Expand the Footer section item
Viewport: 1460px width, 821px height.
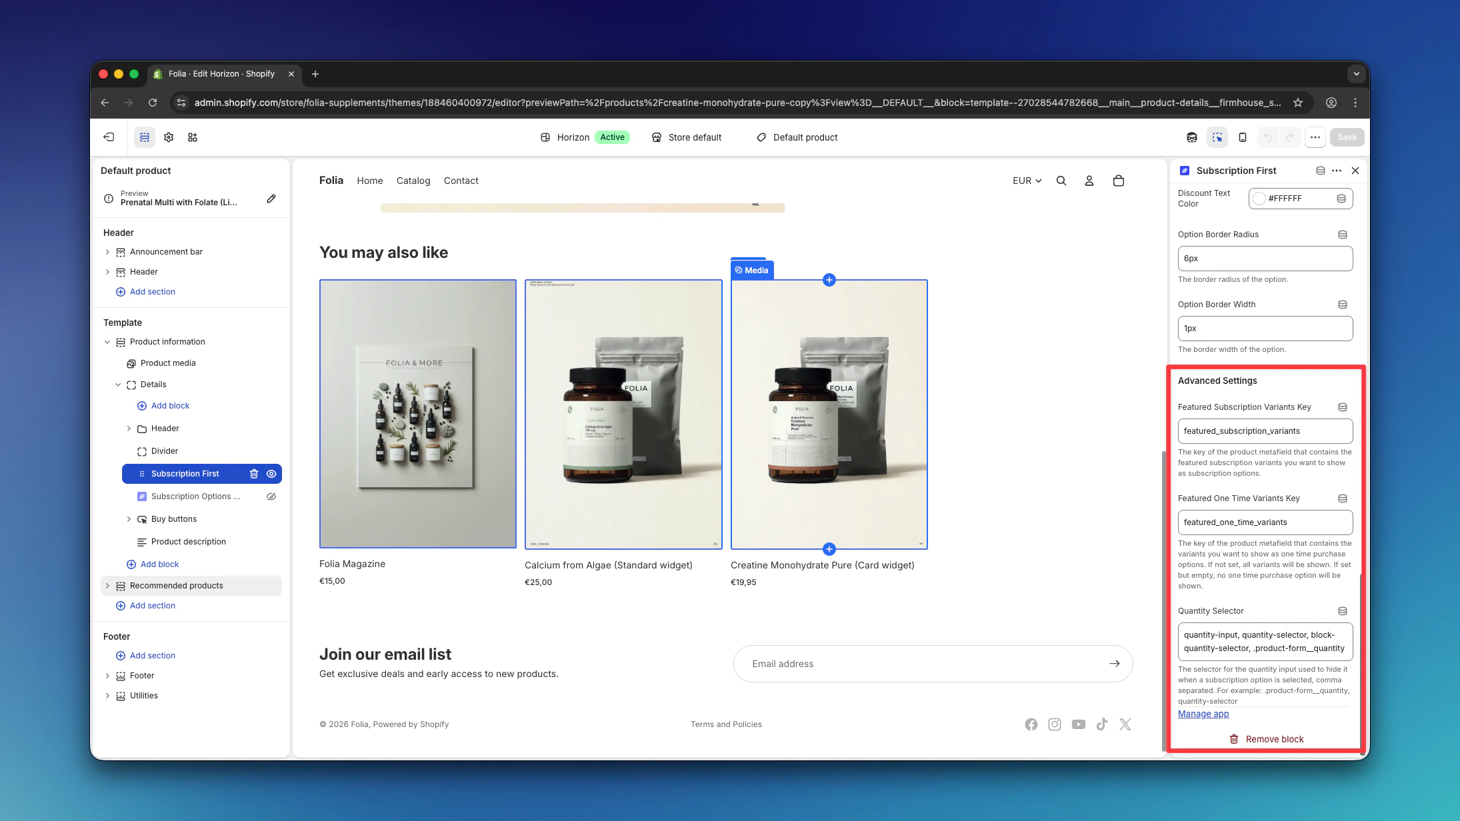[107, 676]
